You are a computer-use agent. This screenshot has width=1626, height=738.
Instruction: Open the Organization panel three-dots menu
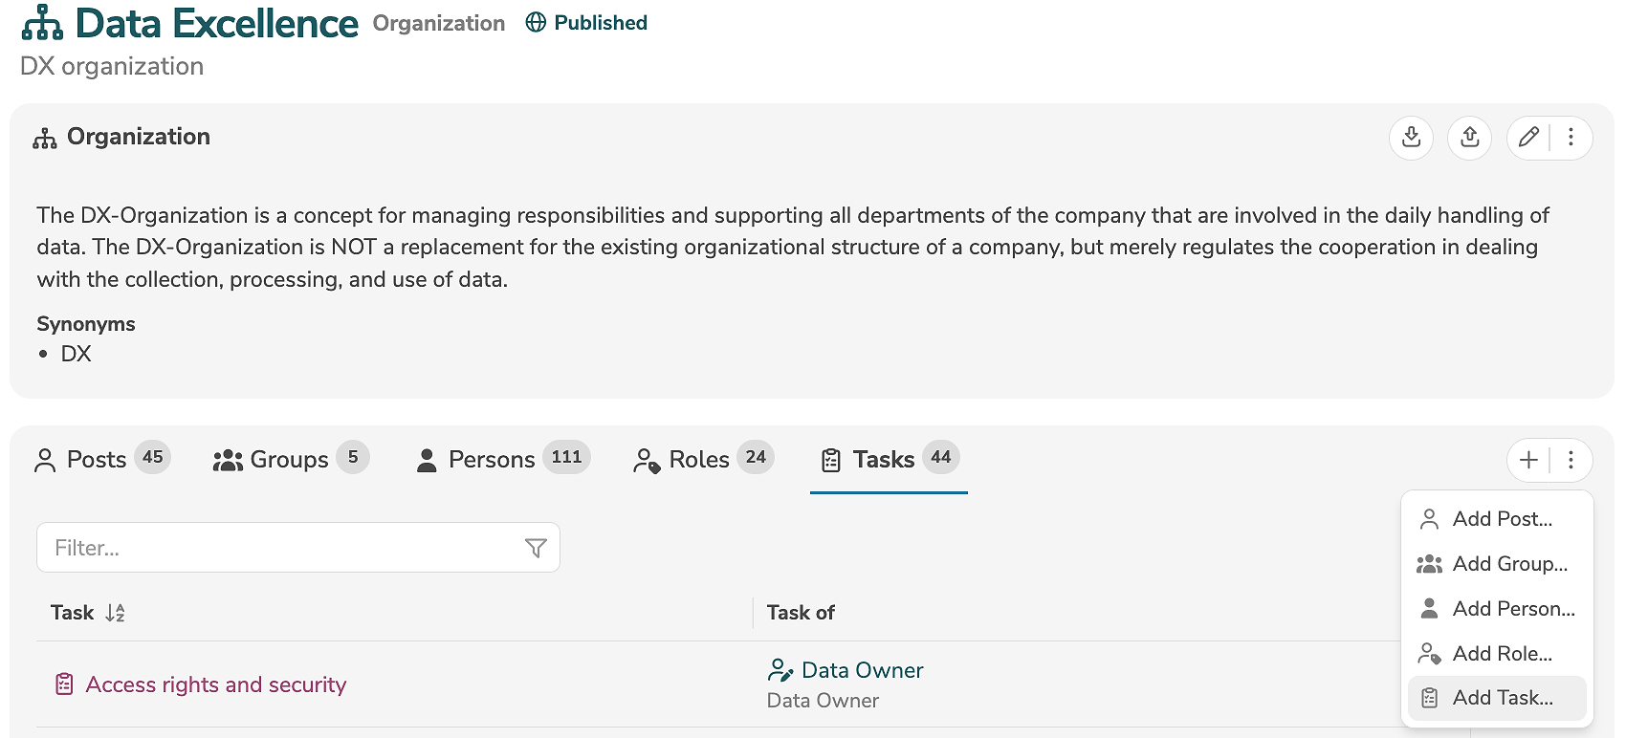(x=1571, y=138)
